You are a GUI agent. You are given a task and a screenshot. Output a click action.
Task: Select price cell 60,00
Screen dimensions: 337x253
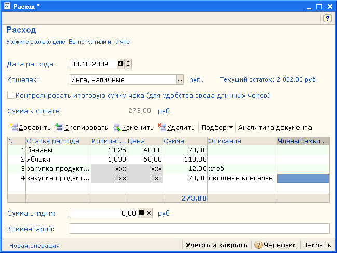coord(145,159)
